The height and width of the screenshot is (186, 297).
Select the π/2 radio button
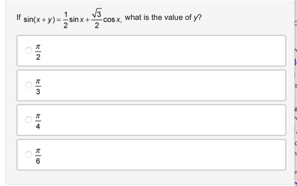point(29,50)
